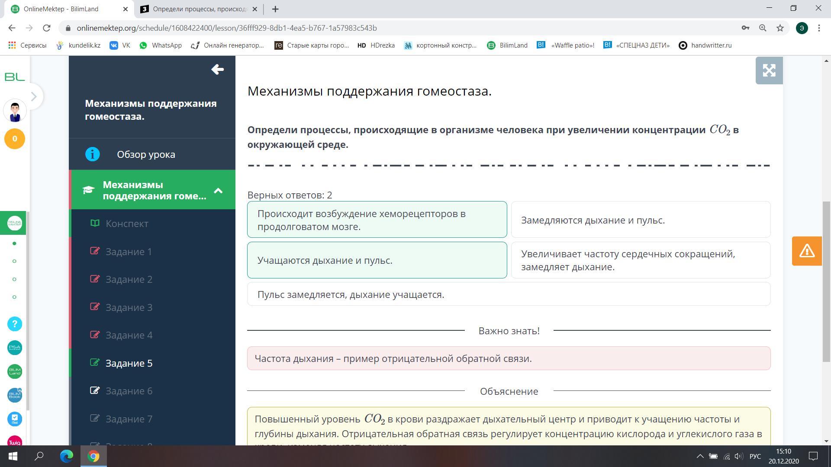Click the fullscreen expand icon
The height and width of the screenshot is (467, 831).
coord(769,70)
